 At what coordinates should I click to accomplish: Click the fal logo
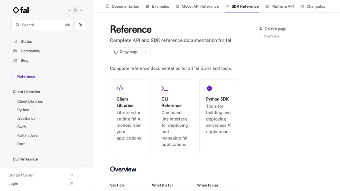pyautogui.click(x=21, y=10)
